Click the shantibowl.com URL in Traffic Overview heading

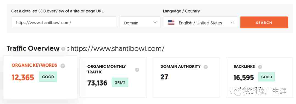coord(117,49)
